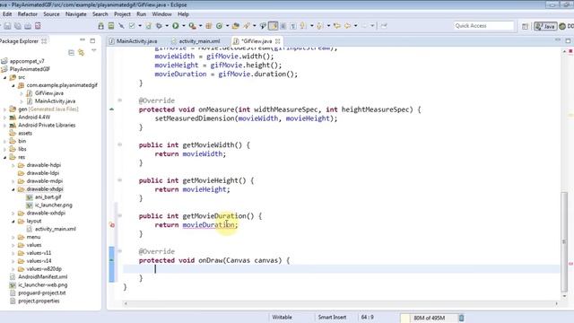574x323 pixels.
Task: Open the Navigate menu
Action: tap(75, 14)
